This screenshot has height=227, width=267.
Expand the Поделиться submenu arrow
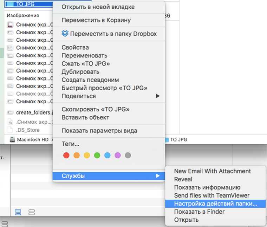click(x=158, y=96)
